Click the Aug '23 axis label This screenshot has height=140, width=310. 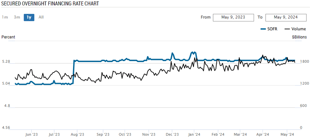[77, 134]
